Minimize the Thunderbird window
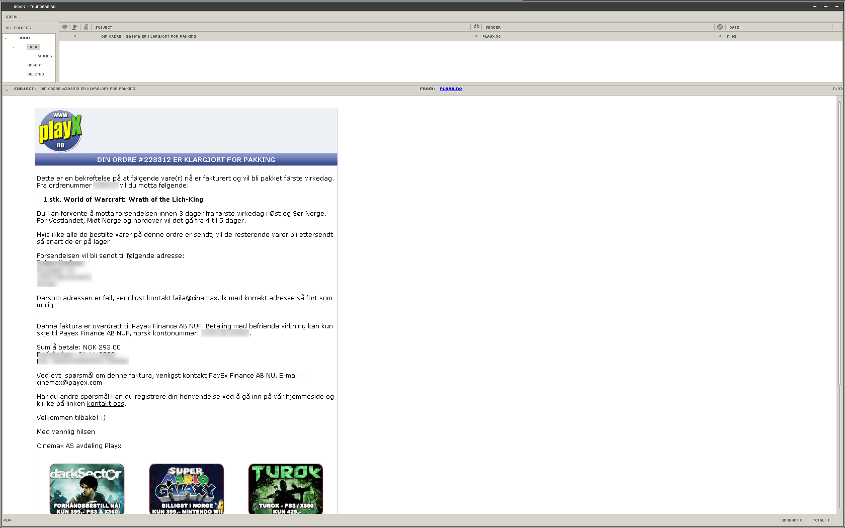This screenshot has height=528, width=845. (x=815, y=7)
